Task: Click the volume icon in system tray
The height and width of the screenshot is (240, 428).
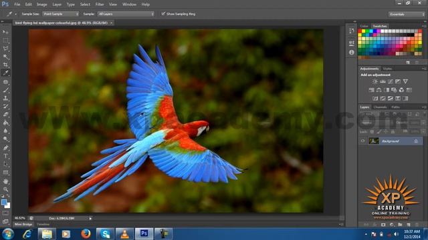Action: click(x=396, y=234)
